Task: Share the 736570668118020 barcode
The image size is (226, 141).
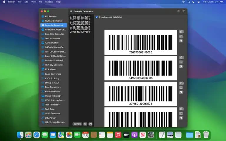Action: coord(181,32)
